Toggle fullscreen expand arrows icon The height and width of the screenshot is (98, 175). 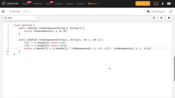point(171,11)
